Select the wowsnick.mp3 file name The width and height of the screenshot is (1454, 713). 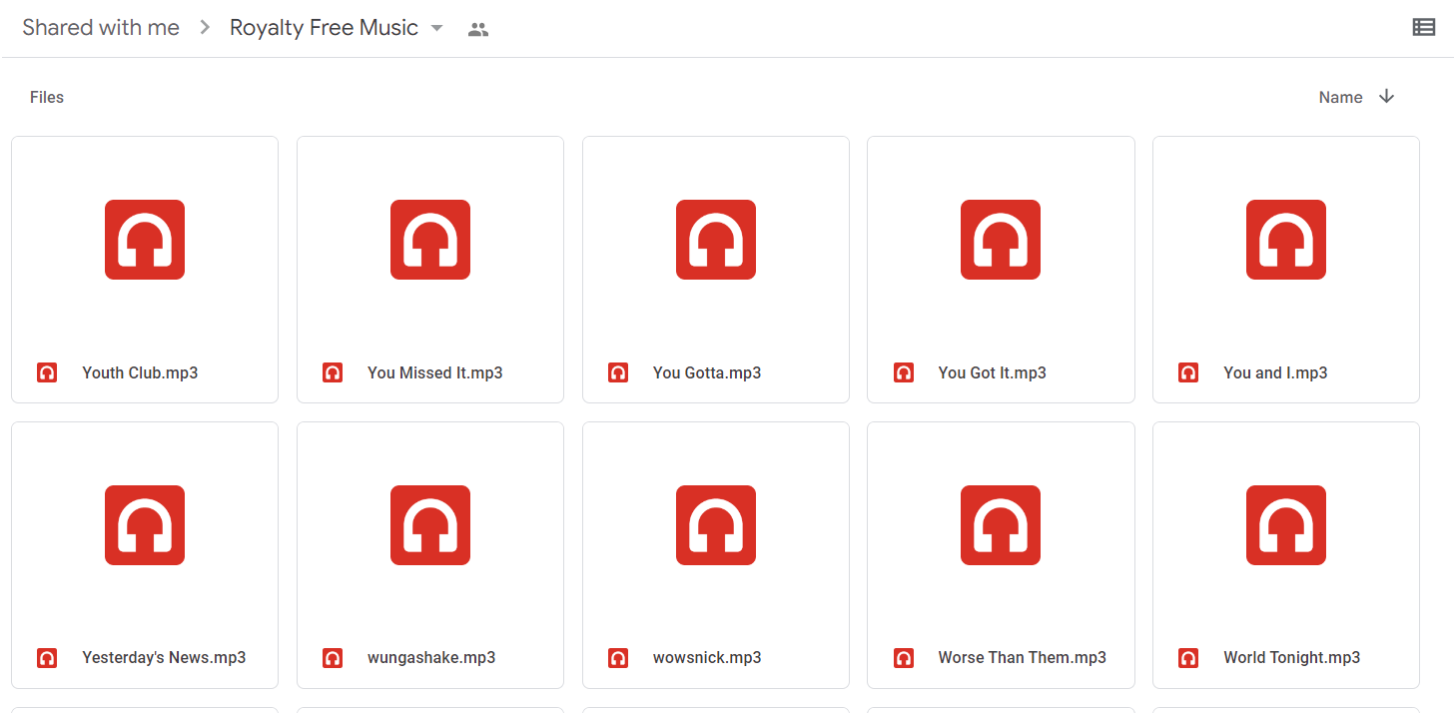(x=707, y=658)
